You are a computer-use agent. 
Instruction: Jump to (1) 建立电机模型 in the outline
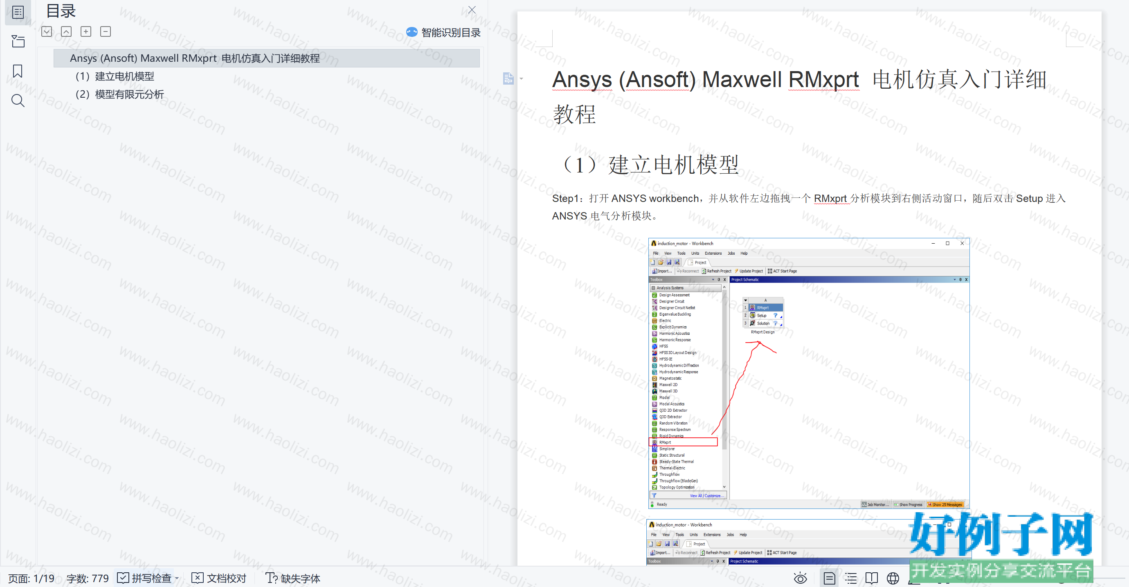click(x=115, y=76)
